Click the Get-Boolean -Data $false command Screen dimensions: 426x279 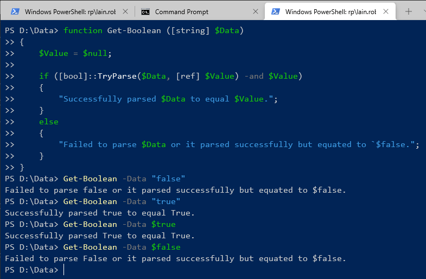(122, 247)
